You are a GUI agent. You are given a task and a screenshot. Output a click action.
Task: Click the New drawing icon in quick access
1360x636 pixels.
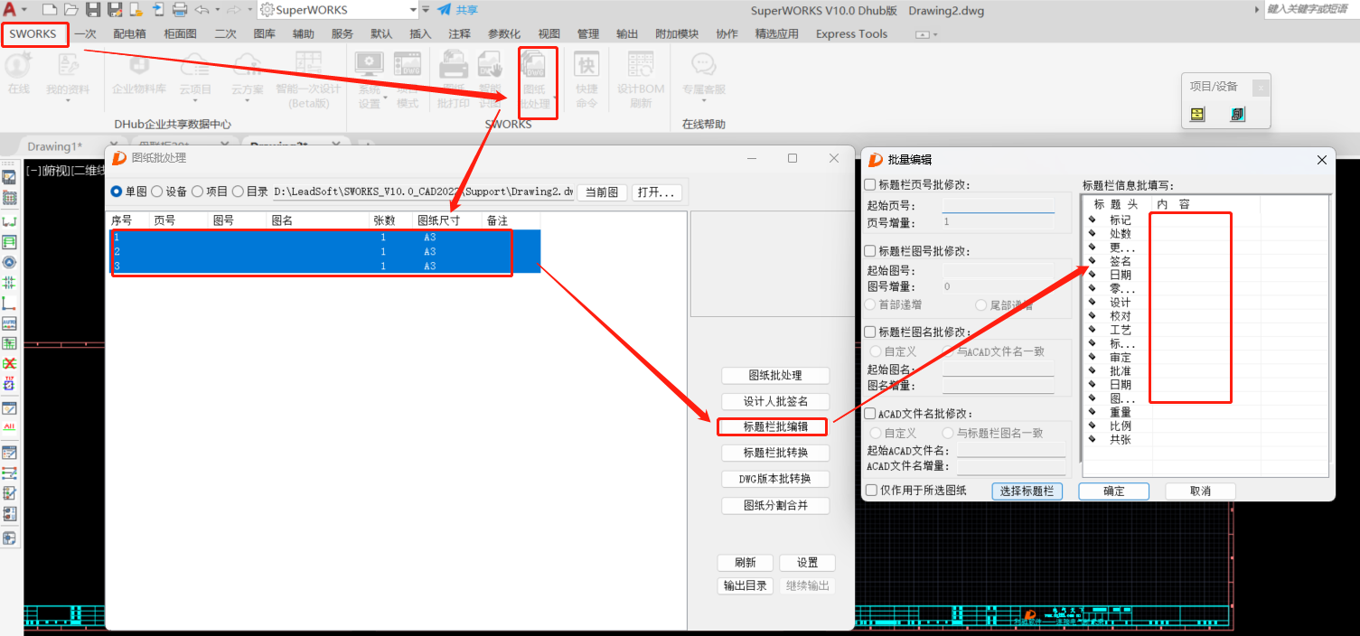coord(50,10)
